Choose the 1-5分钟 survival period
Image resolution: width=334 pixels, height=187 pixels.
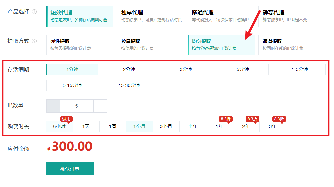pyautogui.click(x=299, y=69)
